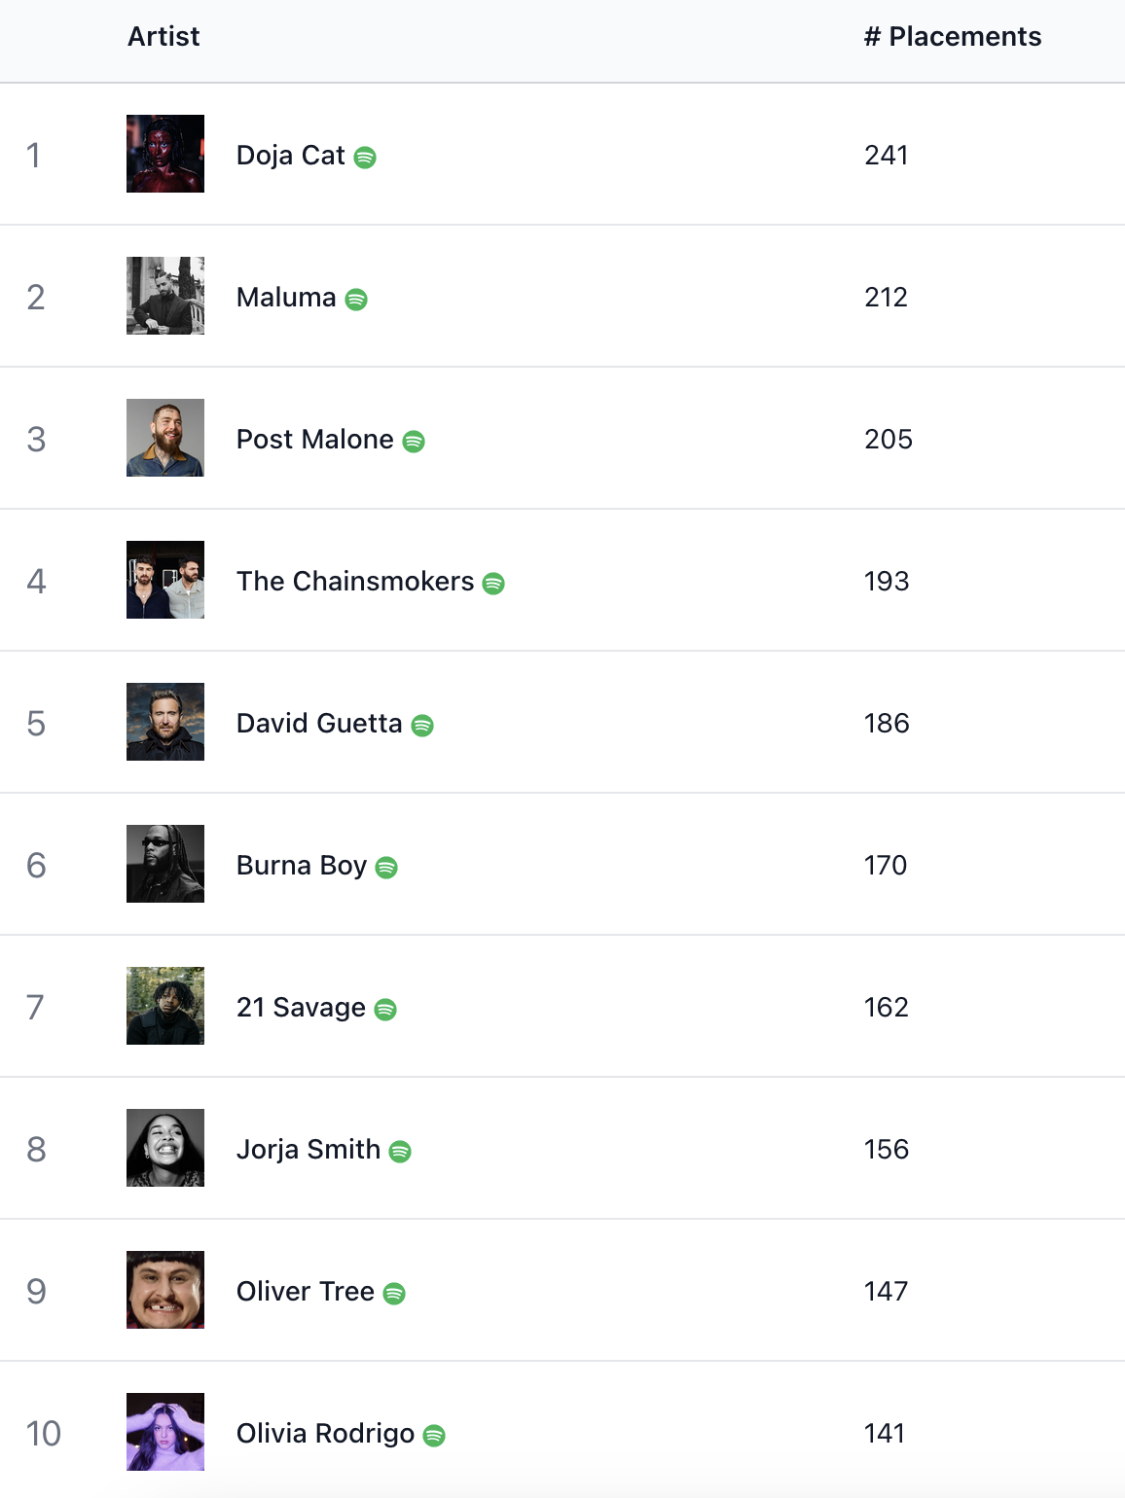
Task: Click David Guetta's artist photo
Action: click(165, 722)
